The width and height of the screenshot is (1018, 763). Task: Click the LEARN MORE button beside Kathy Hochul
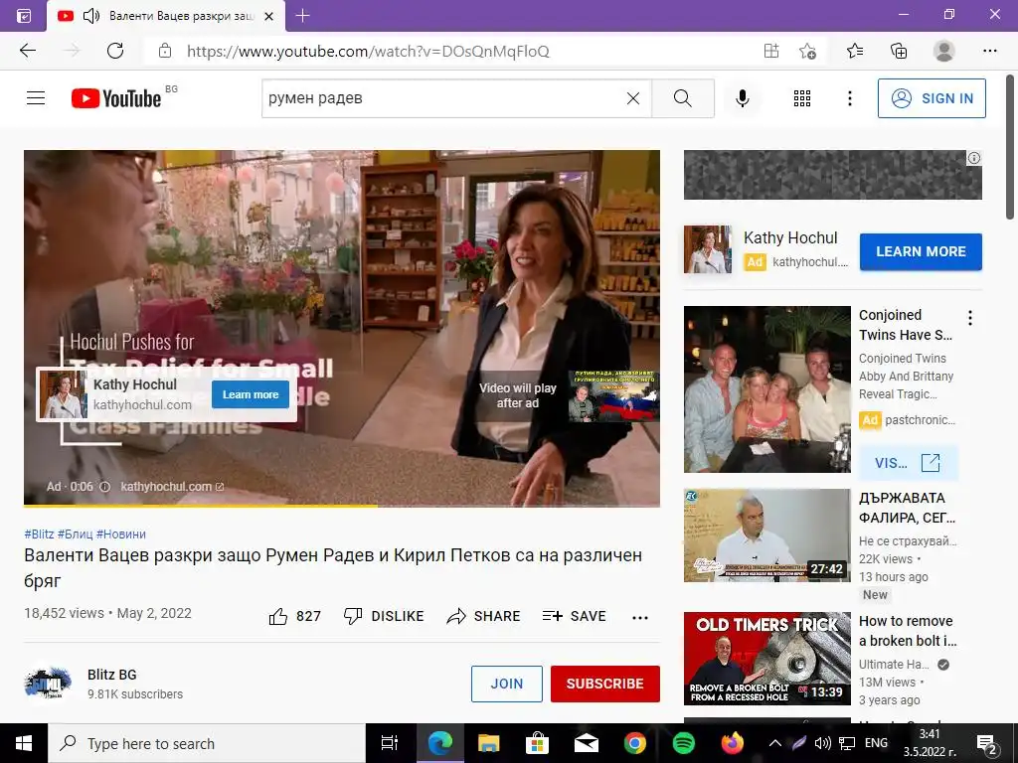coord(921,251)
